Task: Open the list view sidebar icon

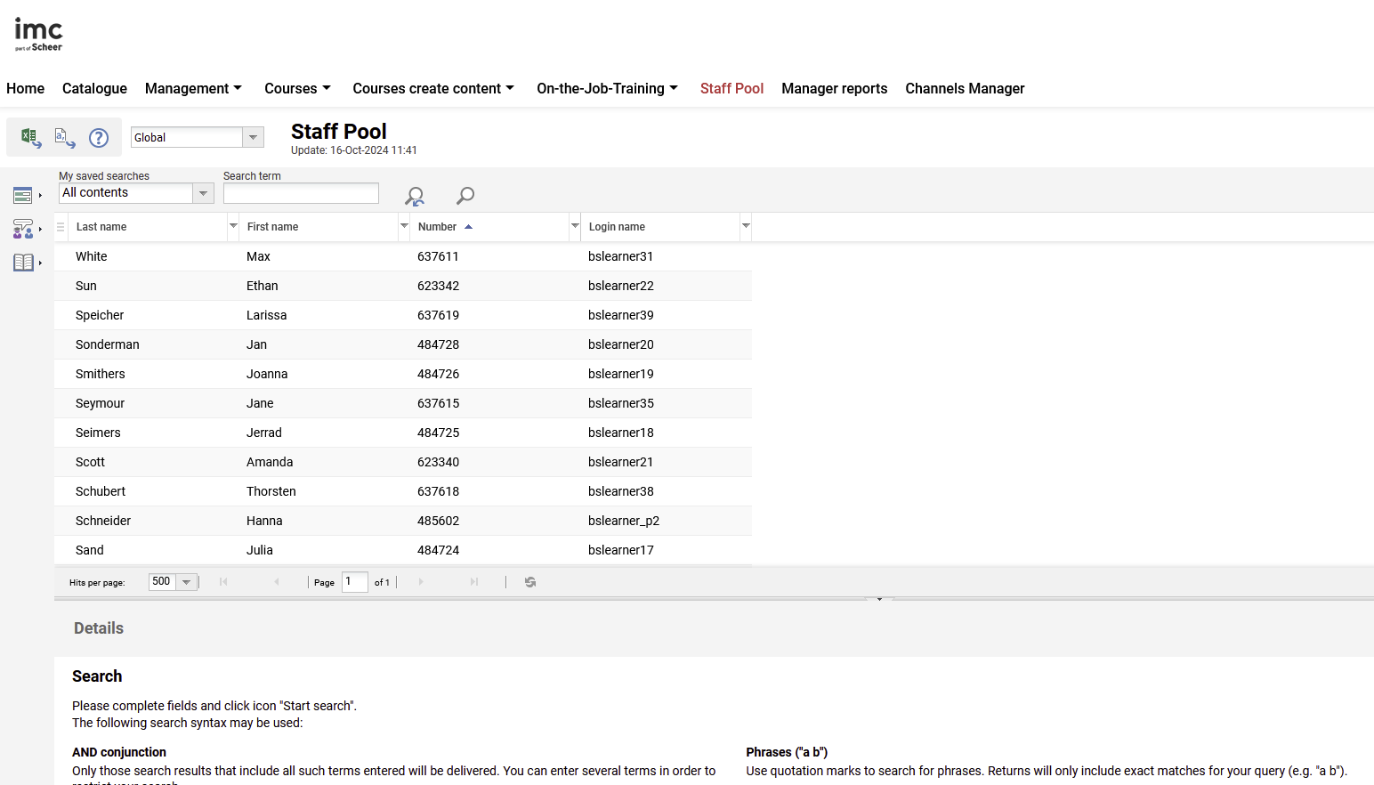Action: pyautogui.click(x=24, y=195)
